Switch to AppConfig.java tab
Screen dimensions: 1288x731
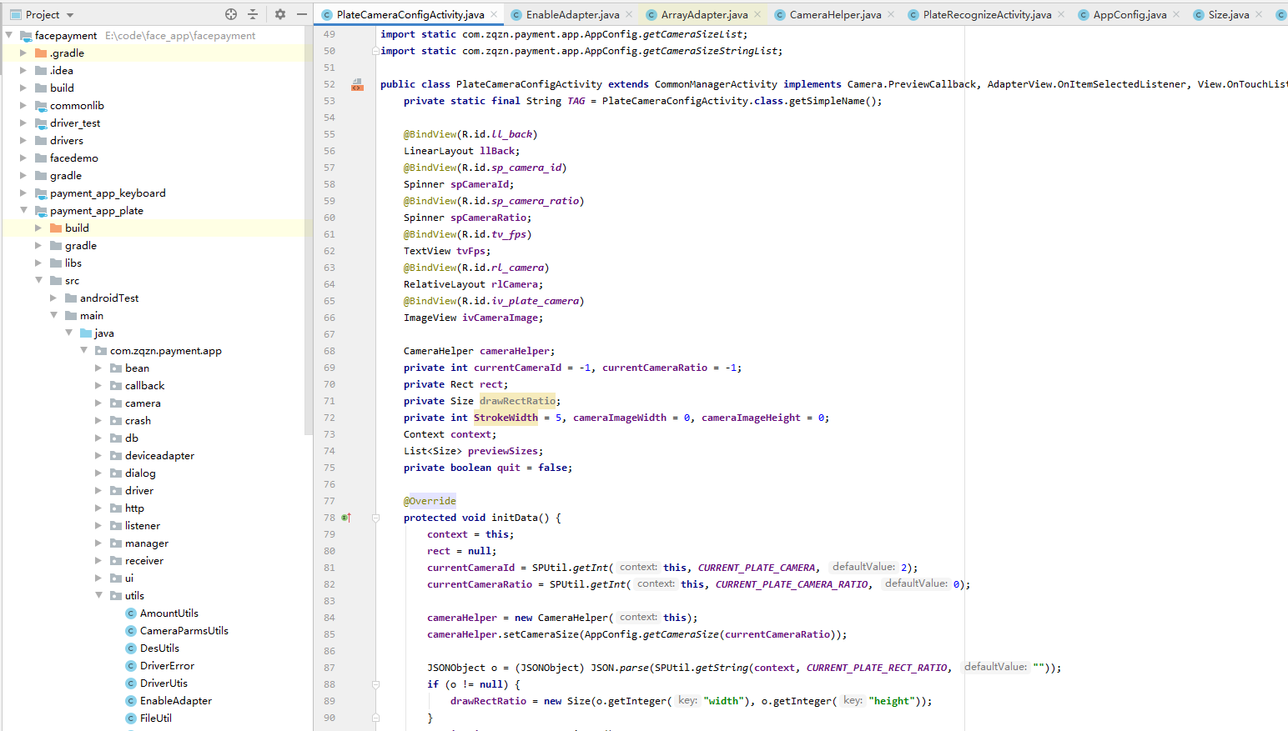[x=1130, y=14]
